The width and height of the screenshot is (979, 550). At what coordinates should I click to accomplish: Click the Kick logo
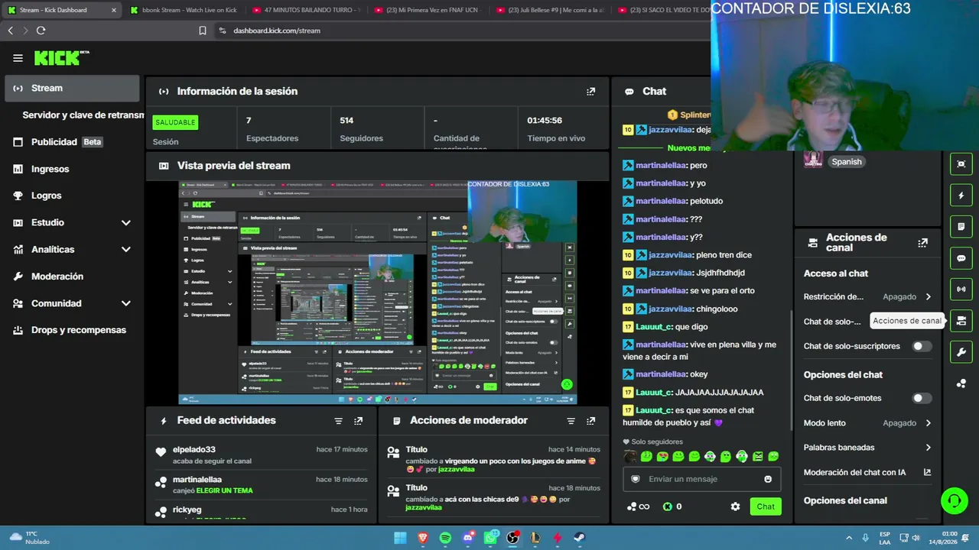point(61,58)
